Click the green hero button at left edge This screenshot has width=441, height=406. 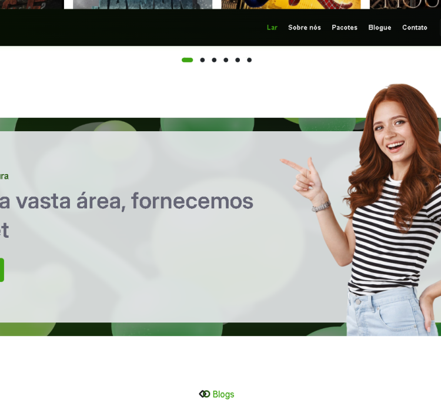click(2, 270)
